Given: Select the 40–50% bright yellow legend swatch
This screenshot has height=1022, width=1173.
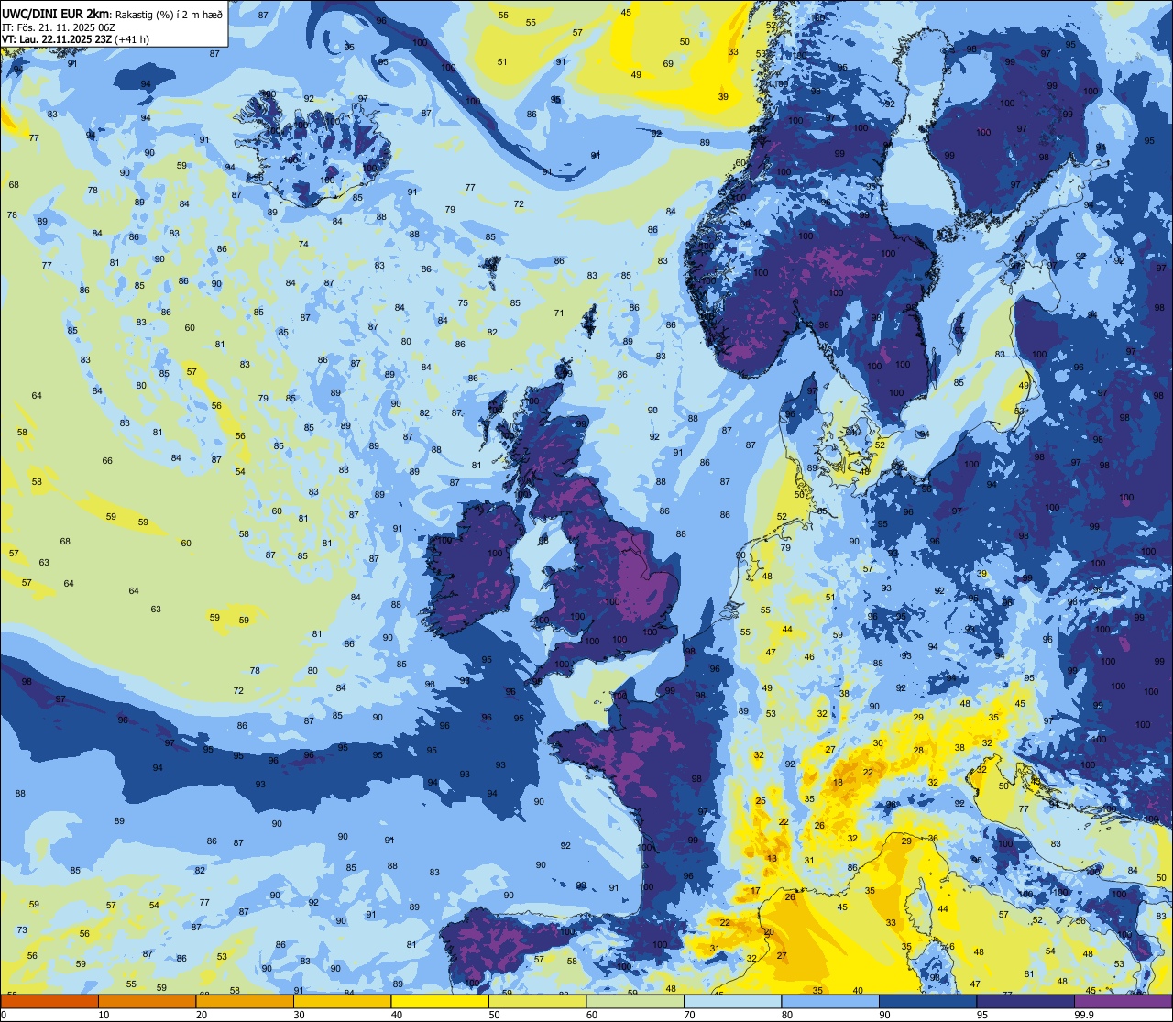Looking at the screenshot, I should (x=440, y=1001).
